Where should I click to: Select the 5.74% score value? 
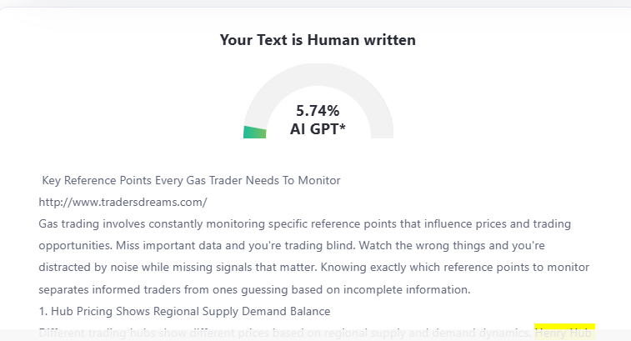[x=318, y=111]
